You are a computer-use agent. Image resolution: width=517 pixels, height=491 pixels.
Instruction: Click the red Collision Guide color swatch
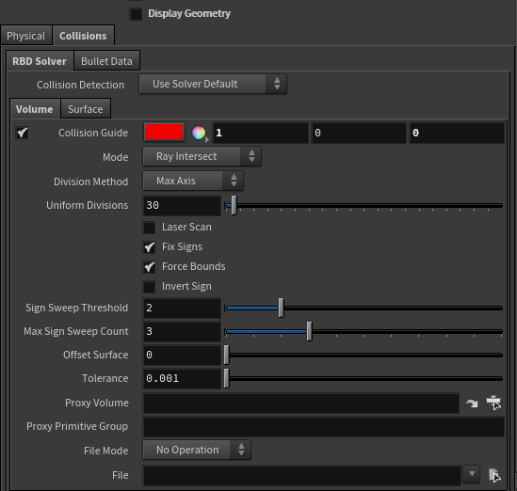coord(164,132)
